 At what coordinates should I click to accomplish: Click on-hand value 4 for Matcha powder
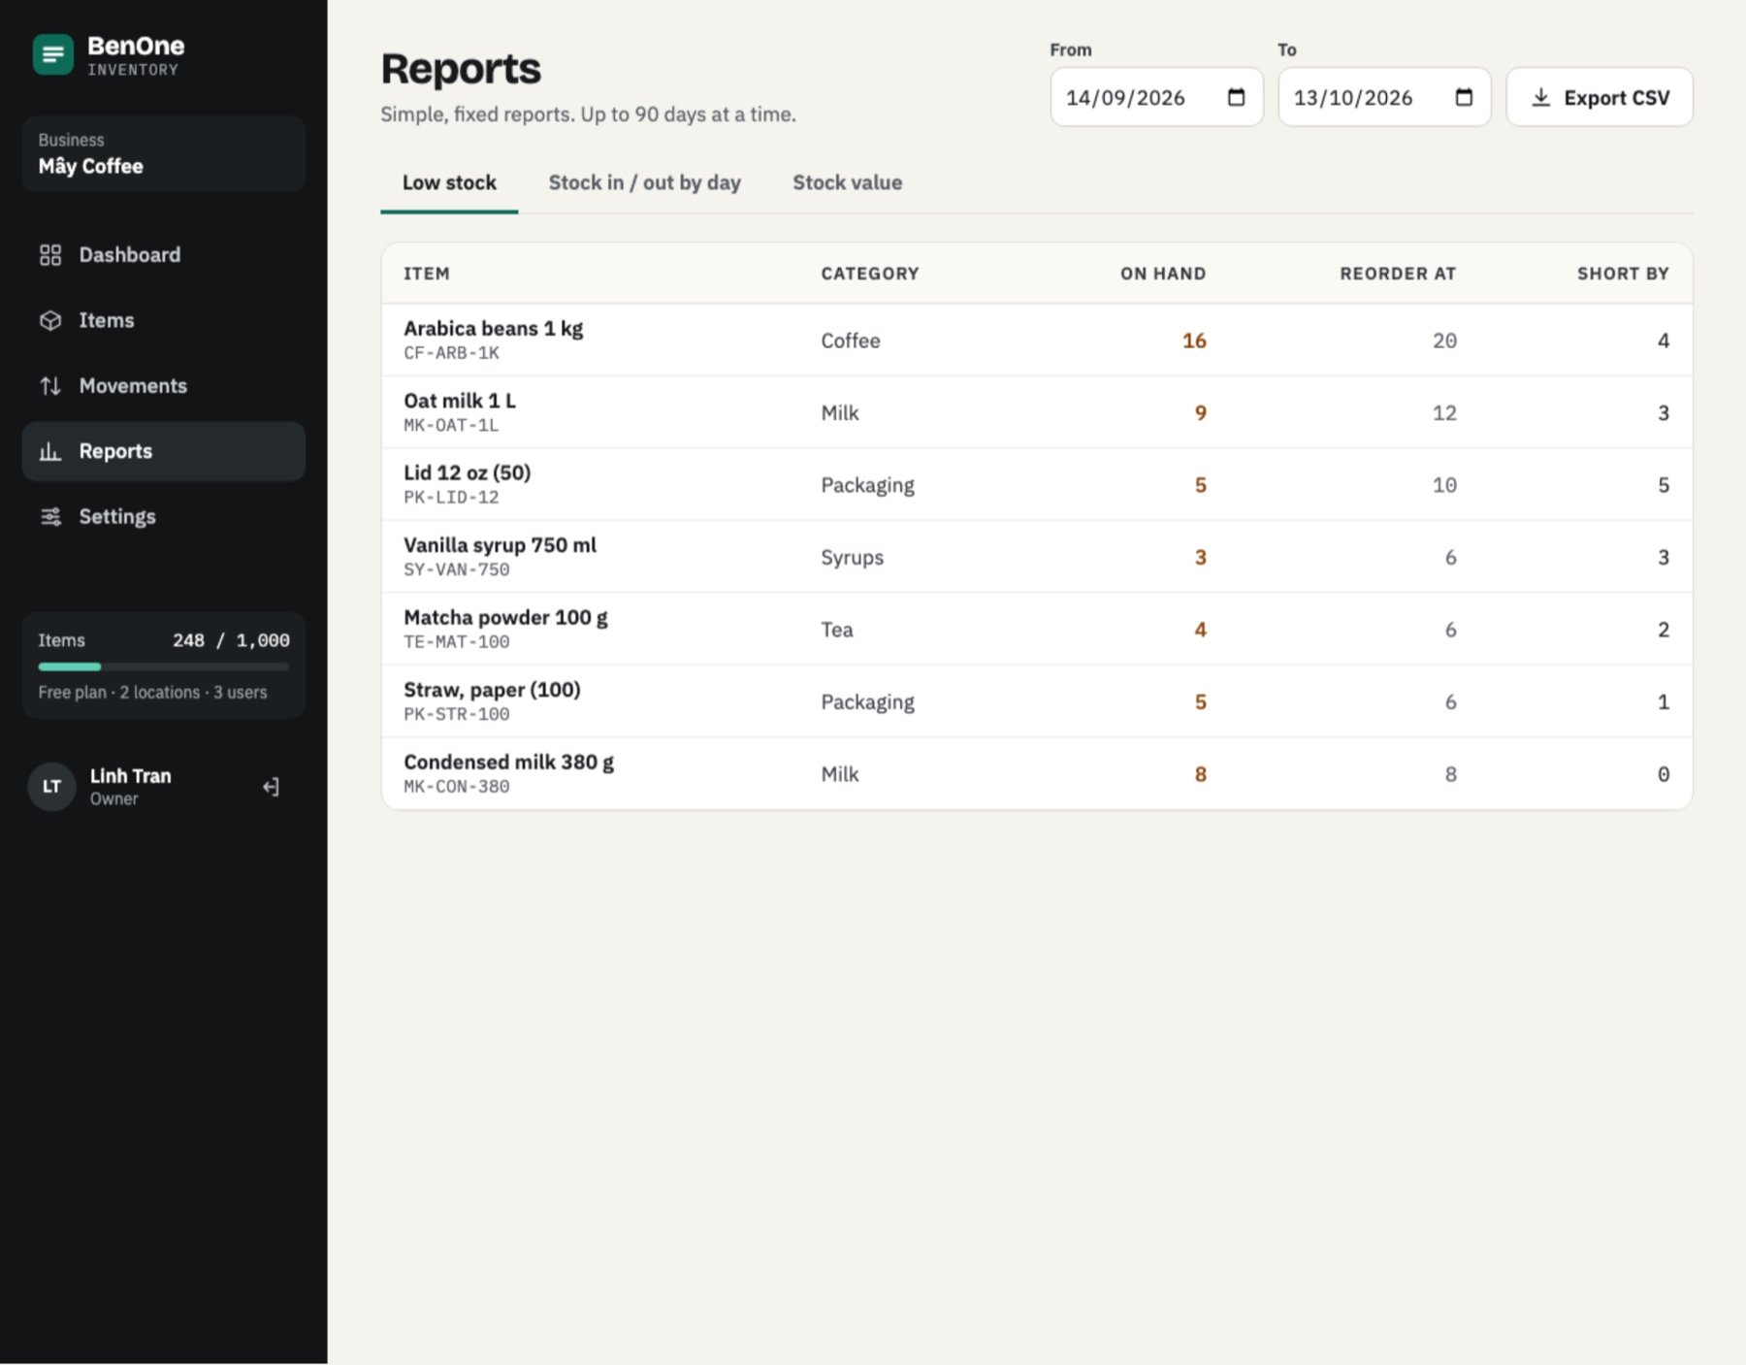pos(1200,630)
